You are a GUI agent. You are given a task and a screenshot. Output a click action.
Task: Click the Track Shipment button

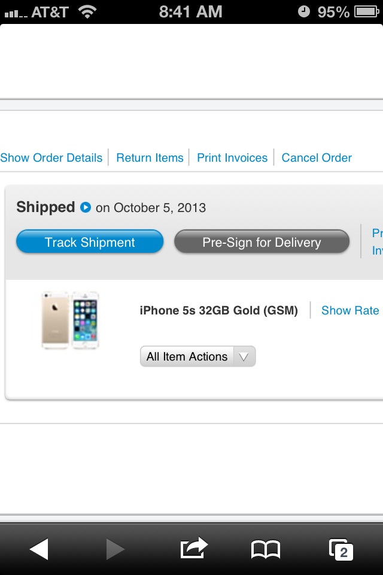click(90, 241)
